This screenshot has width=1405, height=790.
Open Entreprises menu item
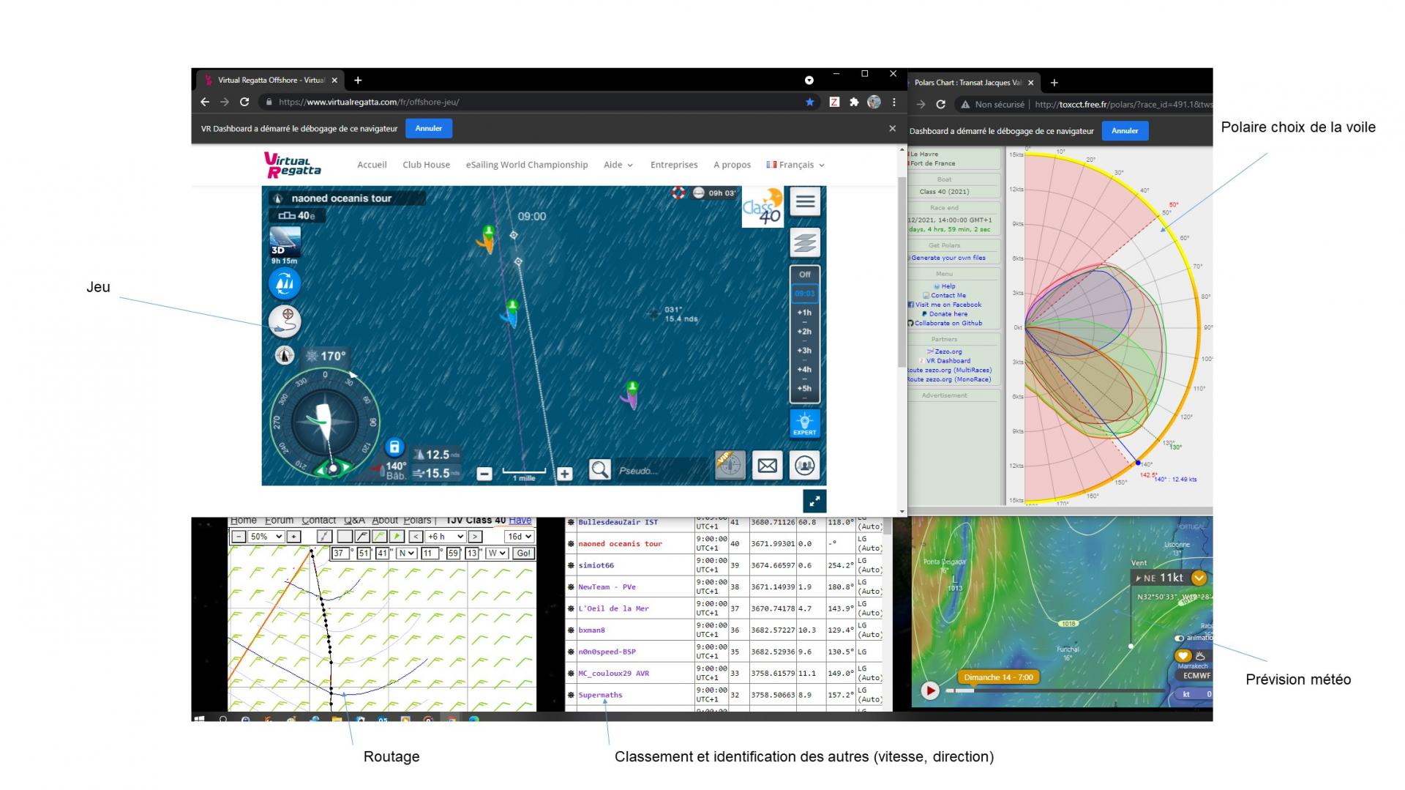(674, 165)
